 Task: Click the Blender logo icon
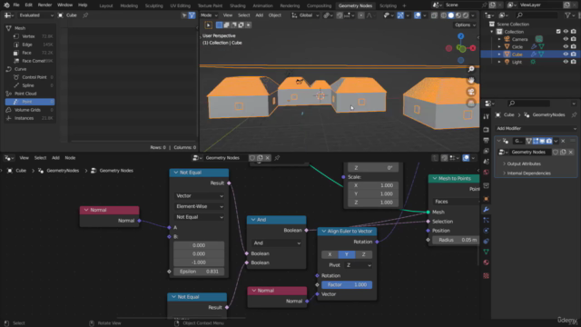pyautogui.click(x=6, y=5)
